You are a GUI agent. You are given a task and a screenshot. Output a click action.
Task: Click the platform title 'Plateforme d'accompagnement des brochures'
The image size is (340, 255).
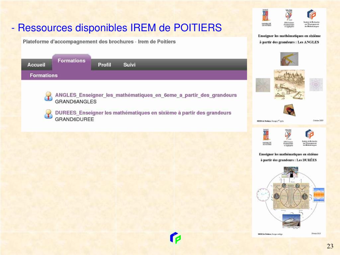pos(78,42)
